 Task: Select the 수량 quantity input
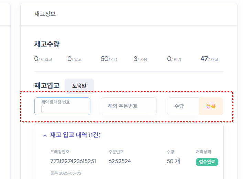[x=183, y=106]
